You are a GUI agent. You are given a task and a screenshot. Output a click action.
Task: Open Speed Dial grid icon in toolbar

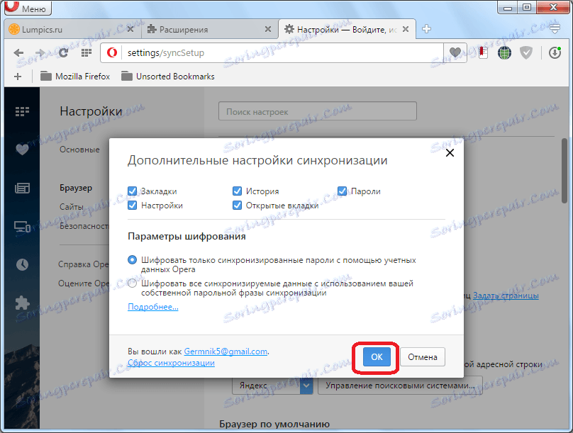[x=87, y=53]
